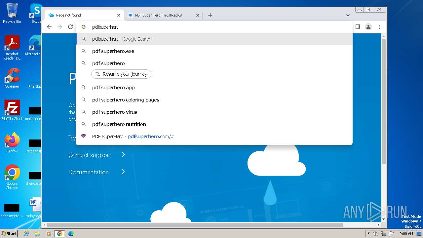Open Google Chrome desktop icon
The image size is (423, 238).
pos(12,177)
